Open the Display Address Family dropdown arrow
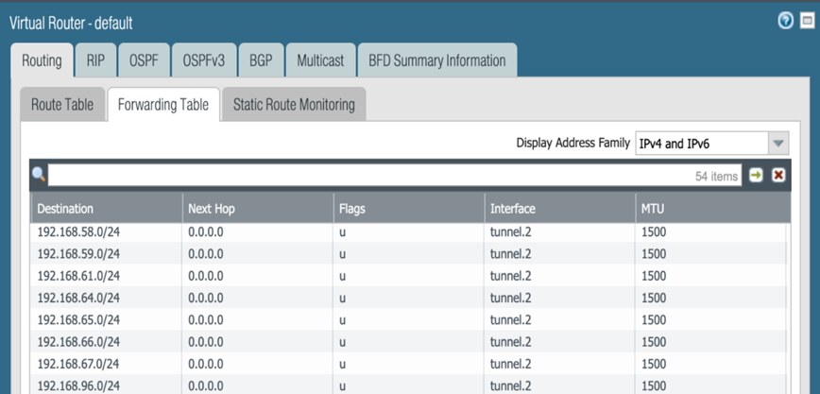This screenshot has width=820, height=394. tap(777, 144)
